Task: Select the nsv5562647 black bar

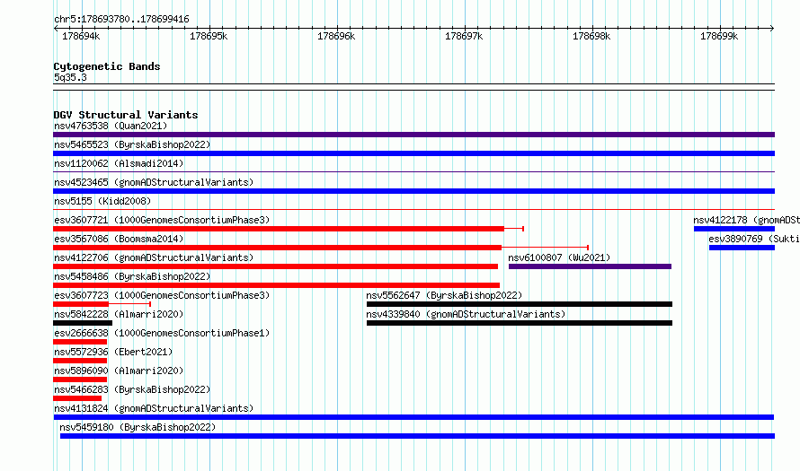Action: [520, 304]
